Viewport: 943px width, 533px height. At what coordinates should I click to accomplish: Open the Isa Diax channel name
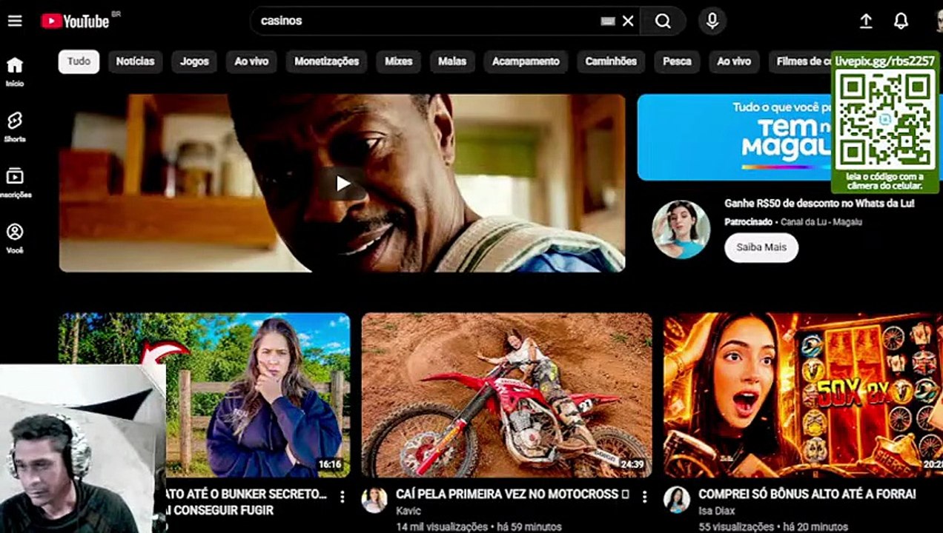tap(716, 511)
